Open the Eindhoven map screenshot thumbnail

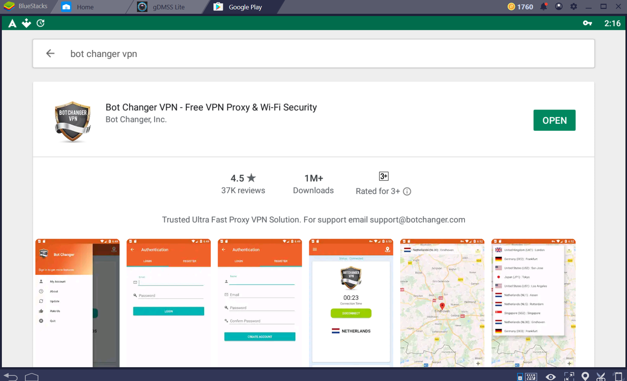(442, 303)
